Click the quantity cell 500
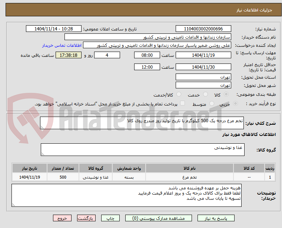 pos(63,177)
